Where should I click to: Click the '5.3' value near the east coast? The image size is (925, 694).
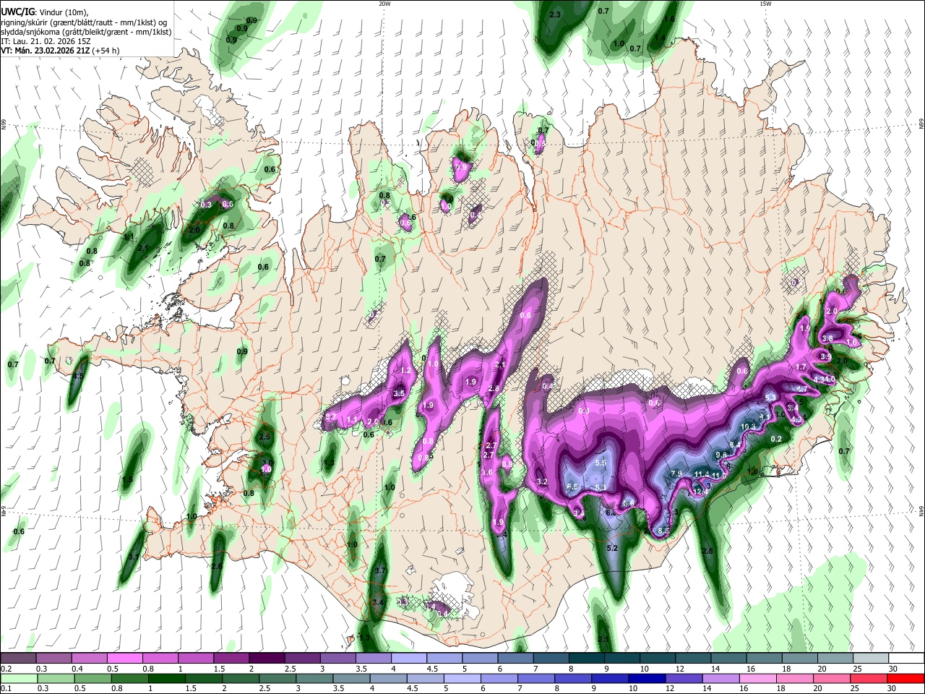(x=770, y=398)
